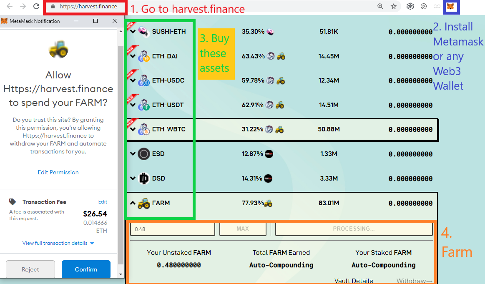
Task: Click the 51.81K value in SUSHI-ETH row
Action: [329, 32]
